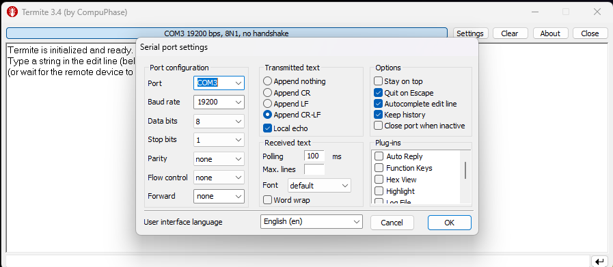
Task: Open the Flow control dropdown
Action: tap(219, 178)
